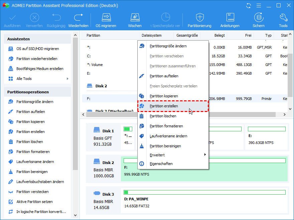Click sidebar scroll down arrow

(x=76, y=215)
